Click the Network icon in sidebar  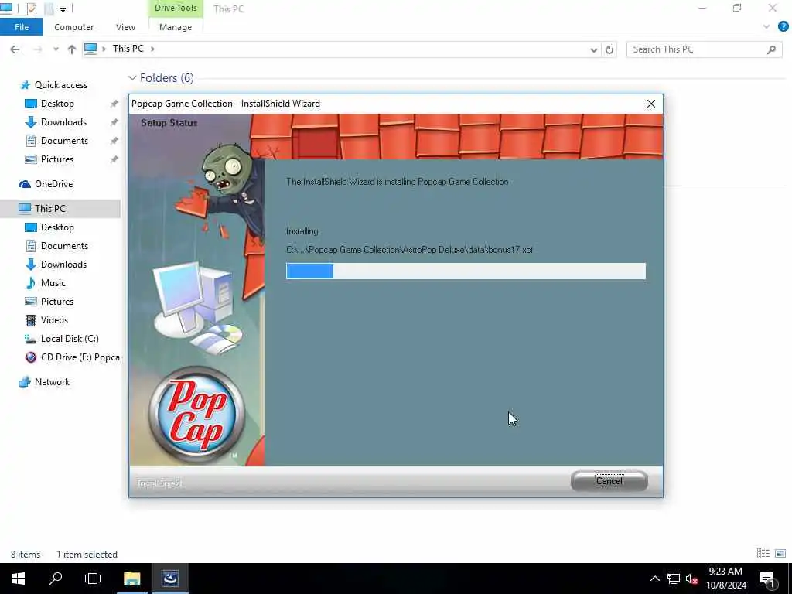tap(25, 382)
